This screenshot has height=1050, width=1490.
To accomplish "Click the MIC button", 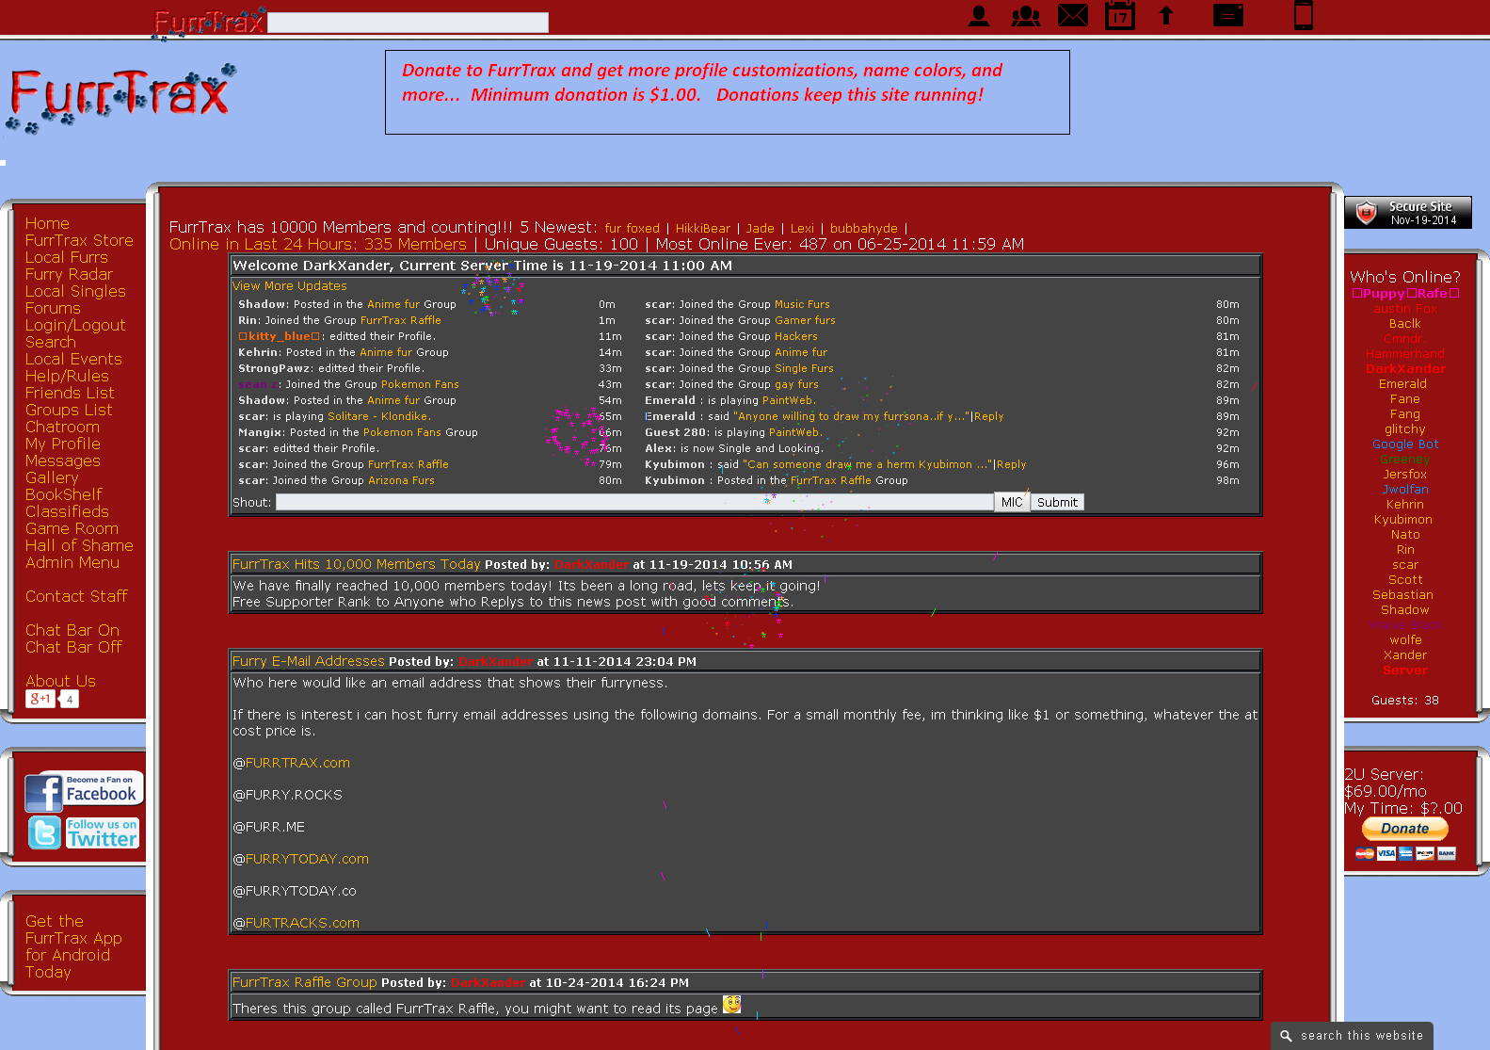I will click(x=1012, y=502).
